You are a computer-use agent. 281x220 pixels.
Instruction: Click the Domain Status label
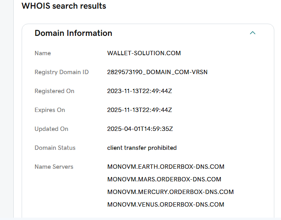(55, 148)
